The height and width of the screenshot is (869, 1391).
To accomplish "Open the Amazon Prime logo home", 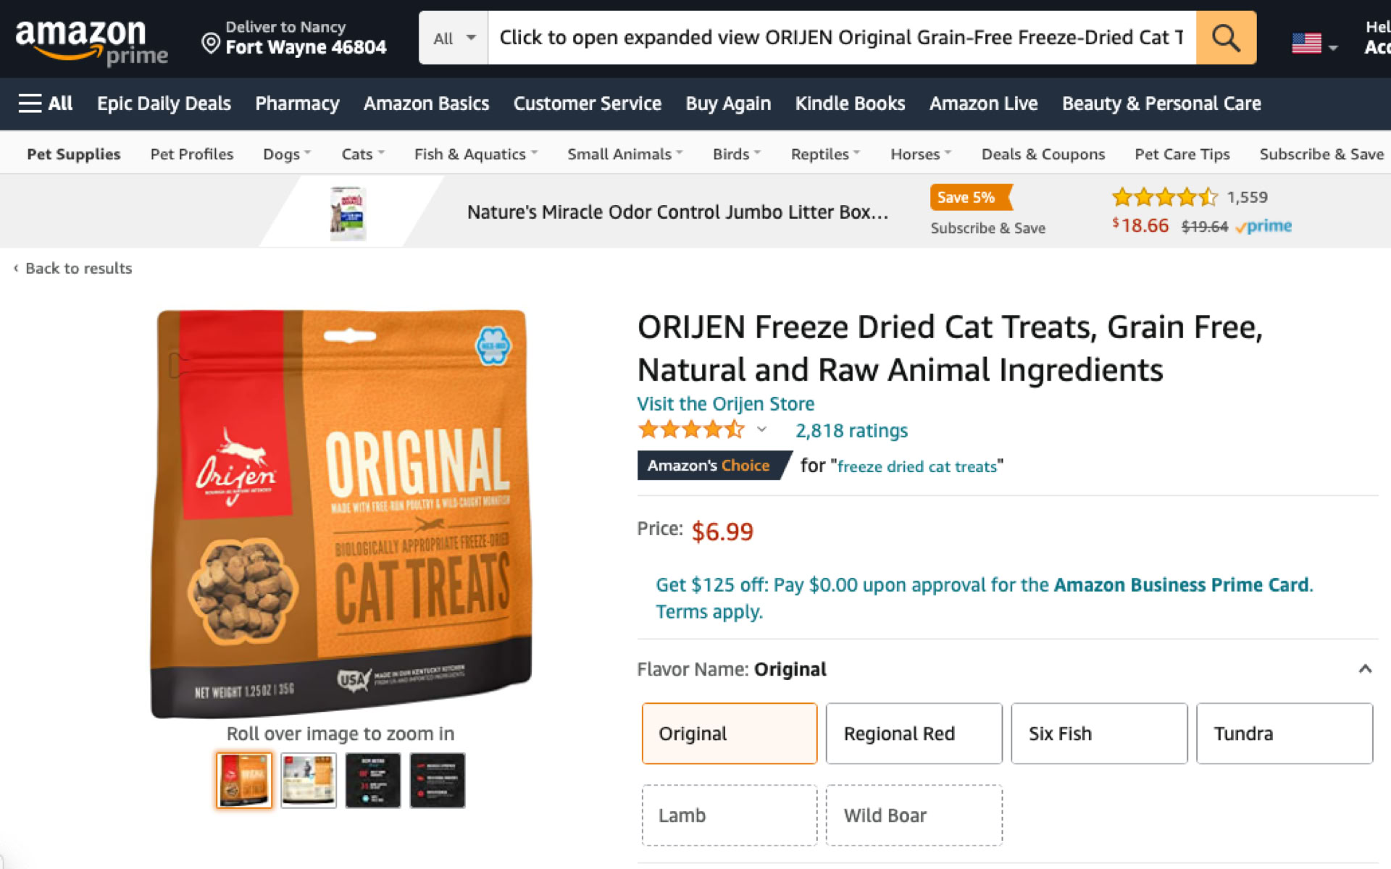I will [x=91, y=41].
